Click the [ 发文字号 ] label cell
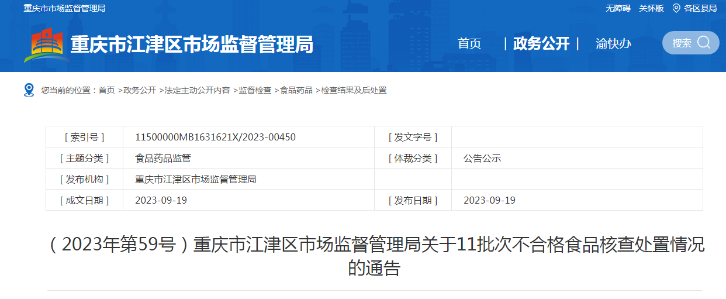Screen dimensions: 726x299 tap(413, 137)
